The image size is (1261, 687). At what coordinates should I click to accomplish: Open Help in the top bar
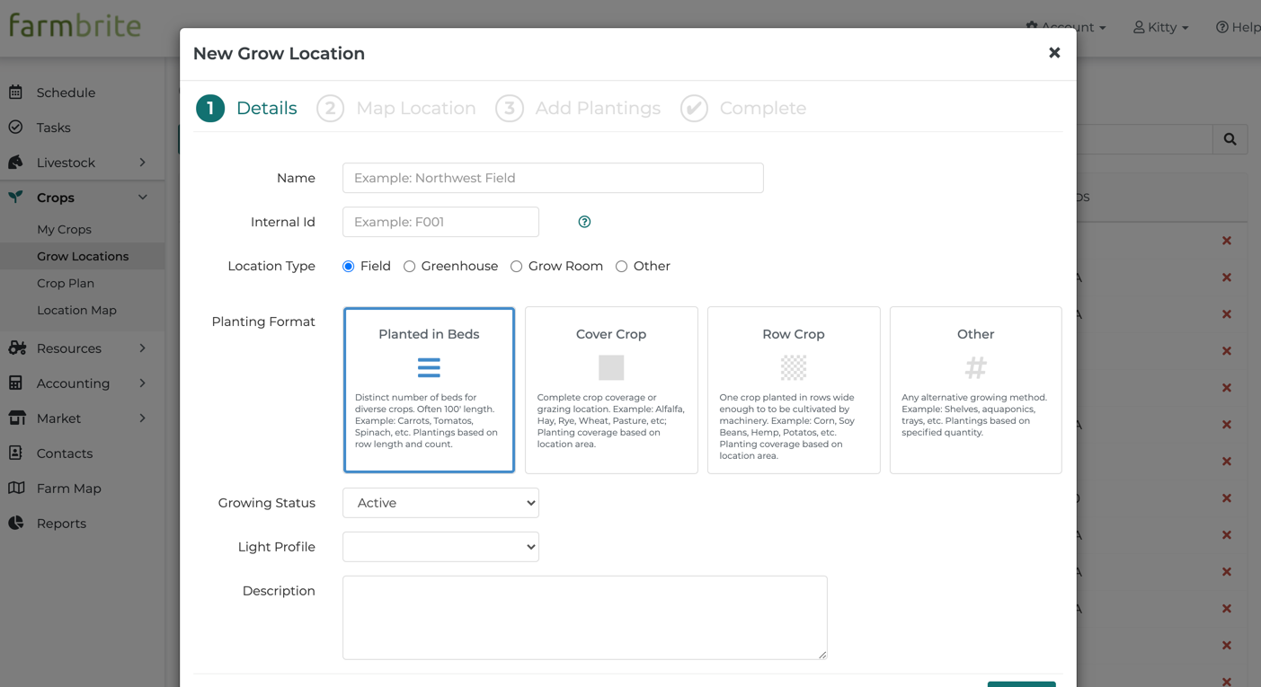[x=1238, y=27]
